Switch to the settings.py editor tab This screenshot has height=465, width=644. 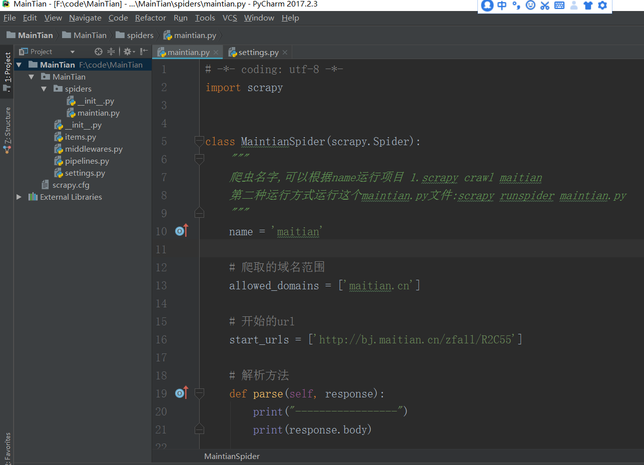[x=258, y=53]
